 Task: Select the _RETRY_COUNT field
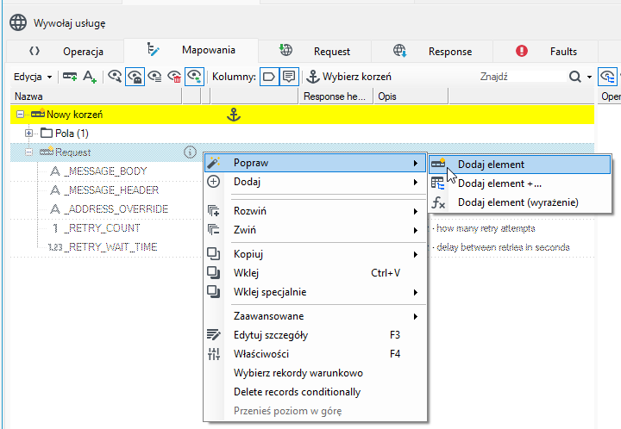click(x=95, y=228)
